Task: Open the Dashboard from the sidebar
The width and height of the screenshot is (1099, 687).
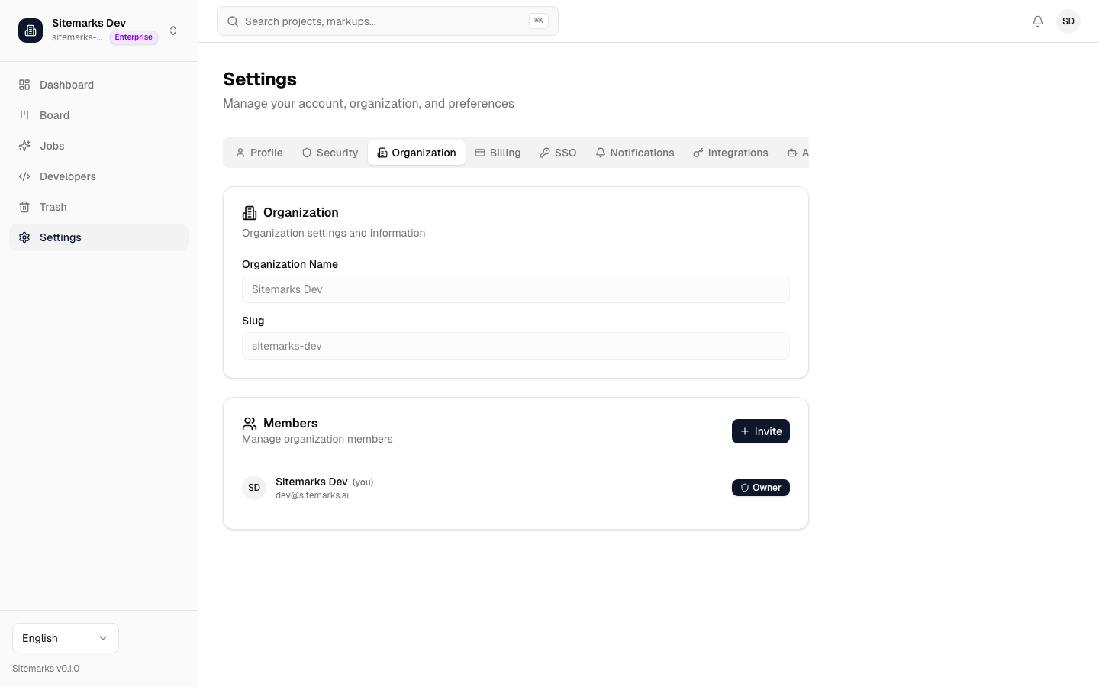Action: [x=66, y=85]
